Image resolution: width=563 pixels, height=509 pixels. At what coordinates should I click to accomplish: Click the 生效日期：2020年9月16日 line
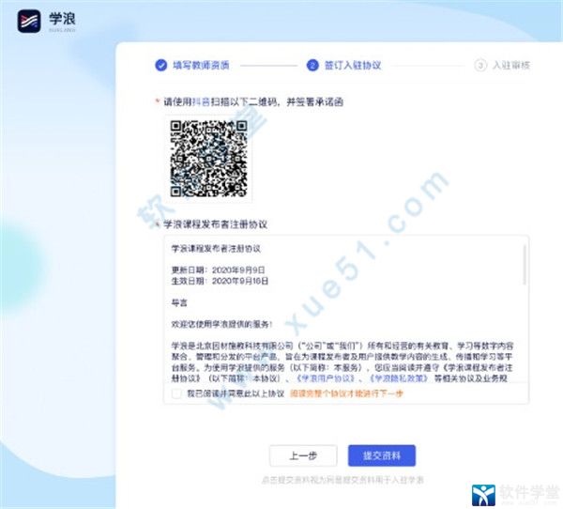pos(220,281)
